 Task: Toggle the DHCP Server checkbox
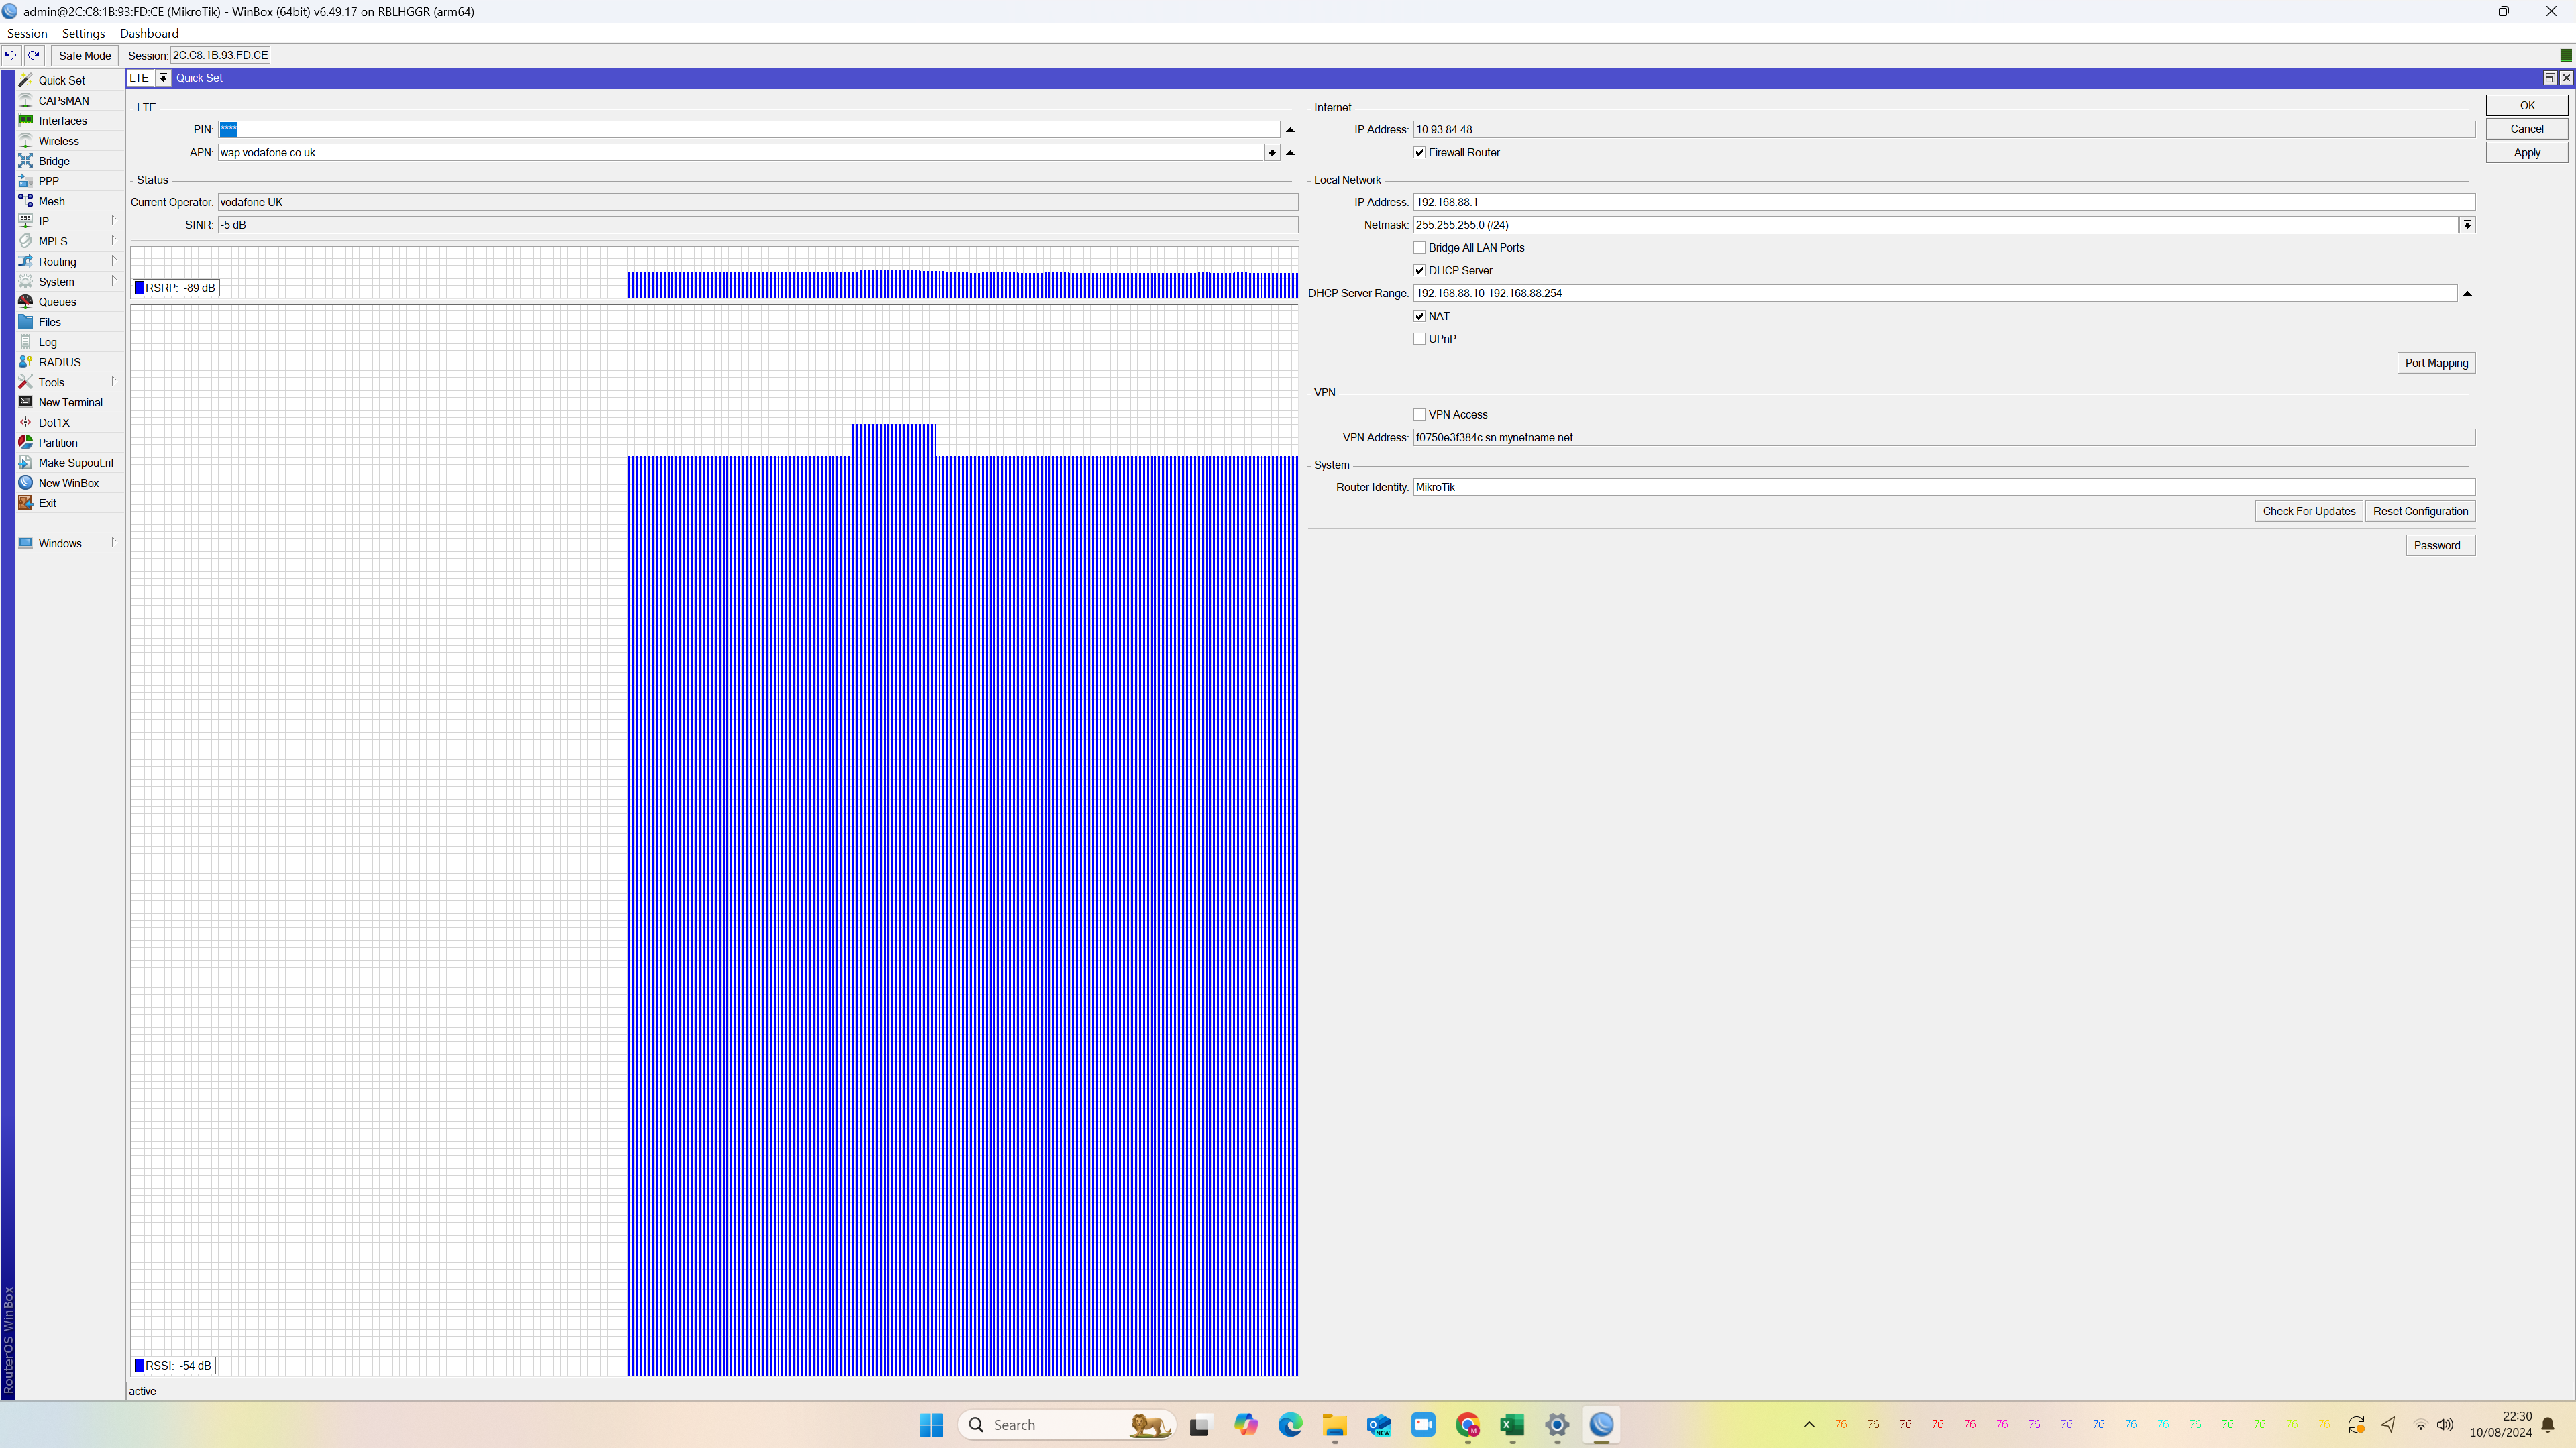coord(1419,270)
